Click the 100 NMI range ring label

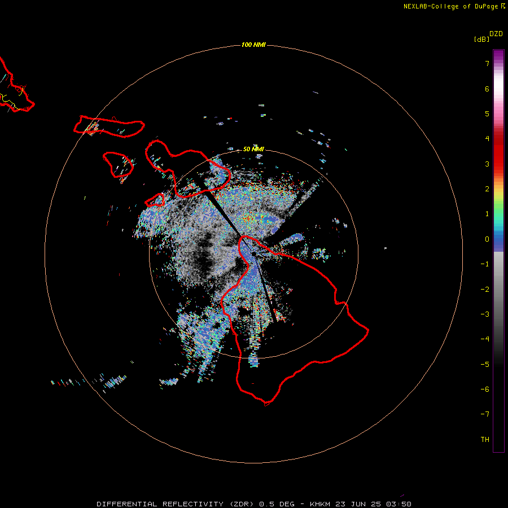(x=253, y=45)
